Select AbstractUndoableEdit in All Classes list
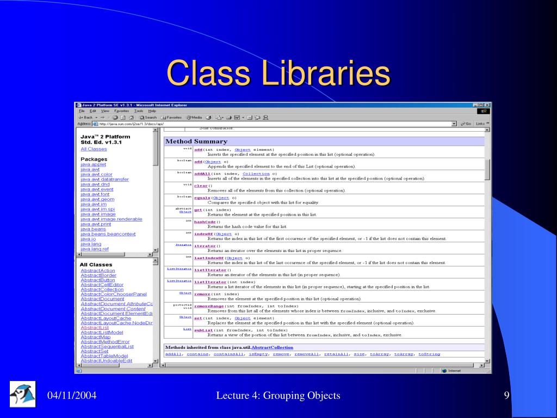This screenshot has height=418, width=557. tap(107, 361)
